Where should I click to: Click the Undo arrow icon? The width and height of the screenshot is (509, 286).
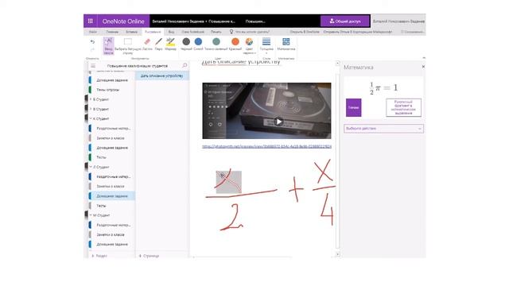pos(92,42)
